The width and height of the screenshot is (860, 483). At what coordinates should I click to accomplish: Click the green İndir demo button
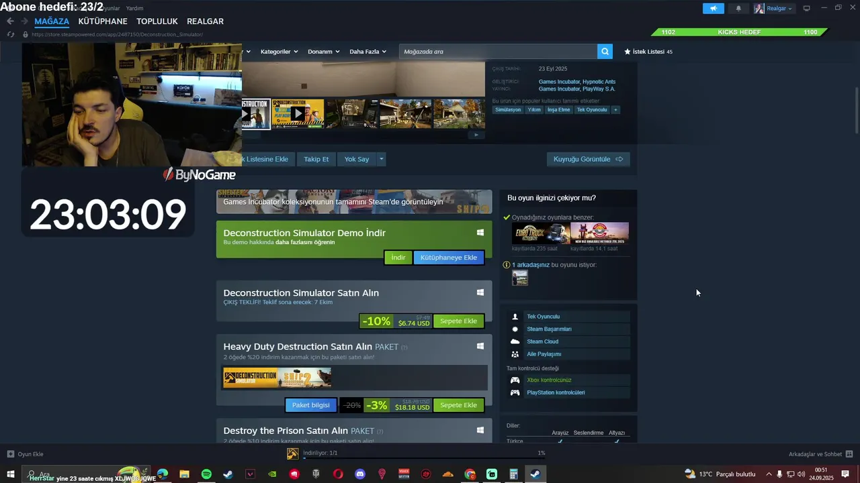(x=398, y=258)
